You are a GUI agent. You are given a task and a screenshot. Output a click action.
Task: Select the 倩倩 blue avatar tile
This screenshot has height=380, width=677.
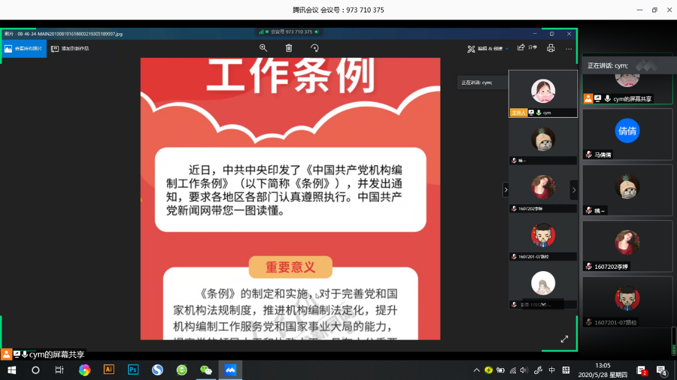click(627, 131)
